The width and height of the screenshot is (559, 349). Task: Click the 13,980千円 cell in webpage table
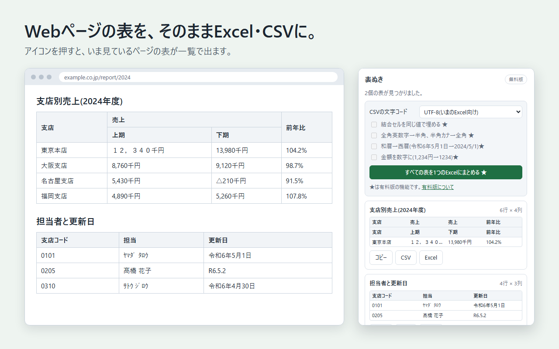tap(246, 150)
